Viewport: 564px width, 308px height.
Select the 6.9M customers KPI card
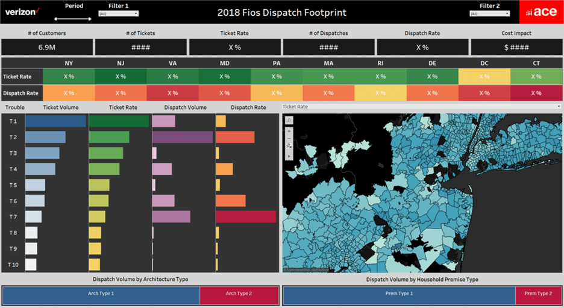(x=47, y=47)
